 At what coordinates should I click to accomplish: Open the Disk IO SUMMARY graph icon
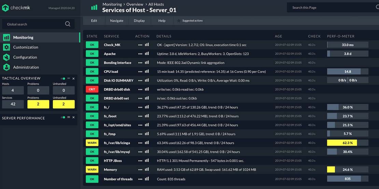[147, 80]
